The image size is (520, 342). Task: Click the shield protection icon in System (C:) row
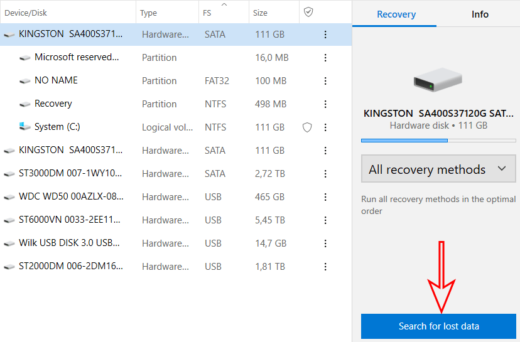pos(307,127)
